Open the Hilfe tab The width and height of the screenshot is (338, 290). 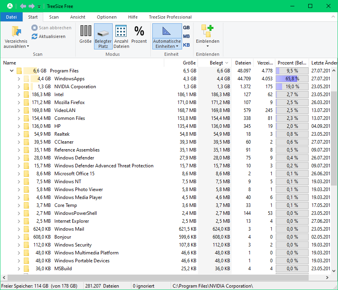pyautogui.click(x=133, y=17)
